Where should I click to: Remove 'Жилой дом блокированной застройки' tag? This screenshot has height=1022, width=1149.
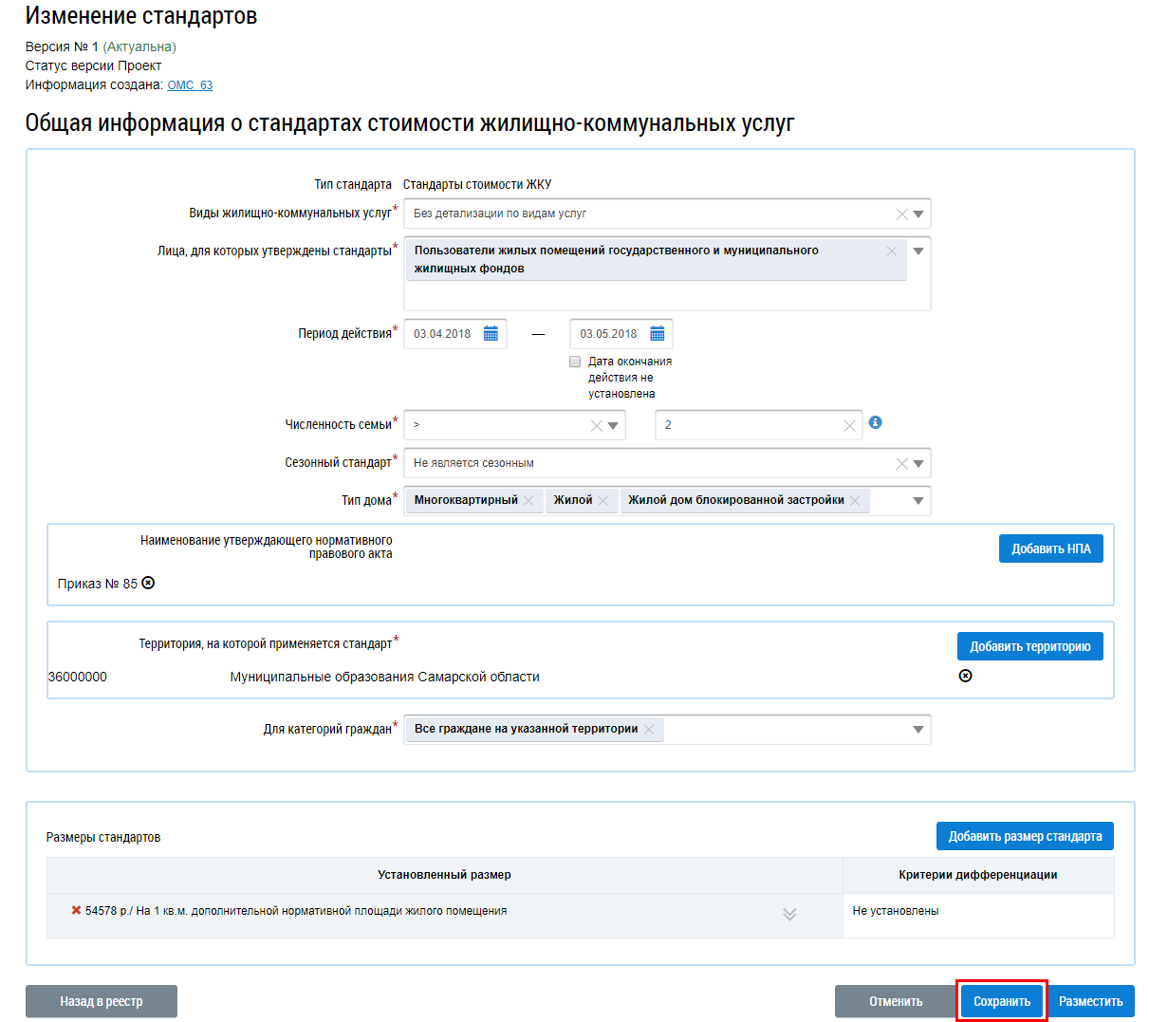(855, 501)
